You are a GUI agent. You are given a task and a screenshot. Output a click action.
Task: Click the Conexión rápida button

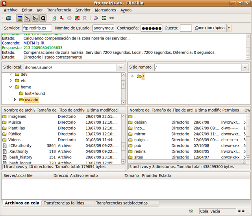coord(210,28)
